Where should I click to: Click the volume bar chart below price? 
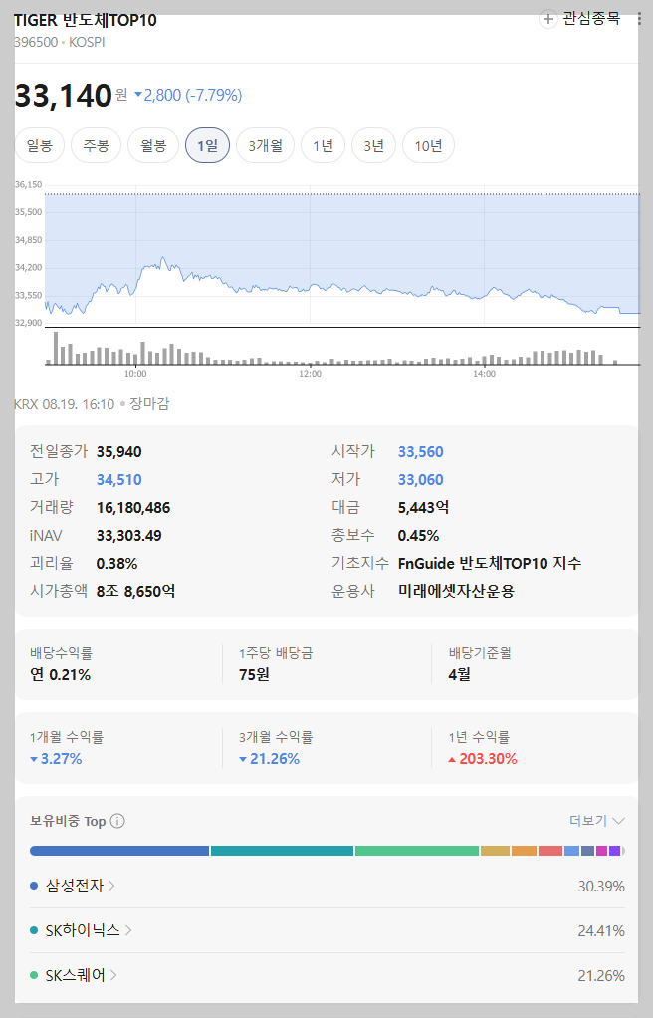click(342, 348)
